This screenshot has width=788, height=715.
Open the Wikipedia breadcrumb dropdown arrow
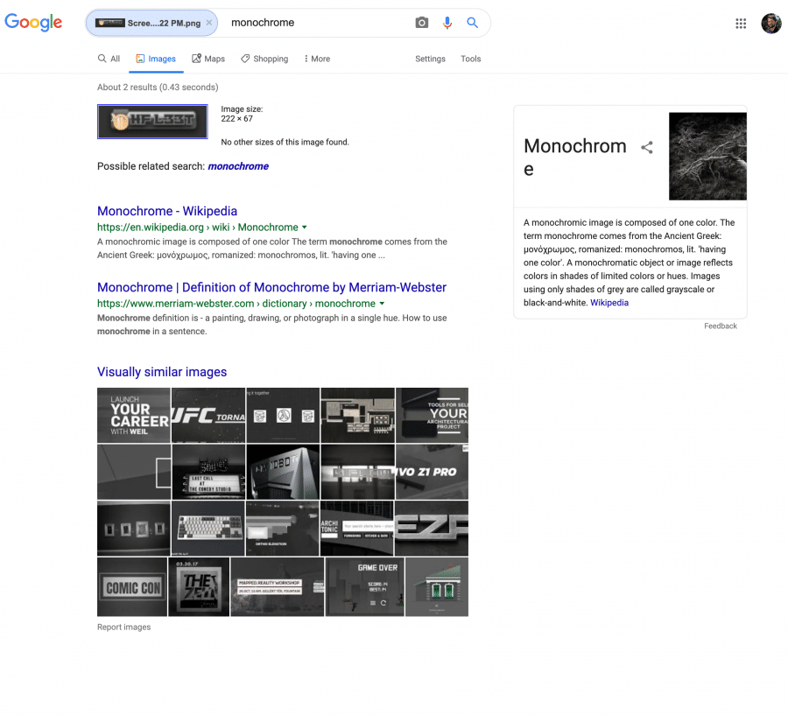click(303, 227)
